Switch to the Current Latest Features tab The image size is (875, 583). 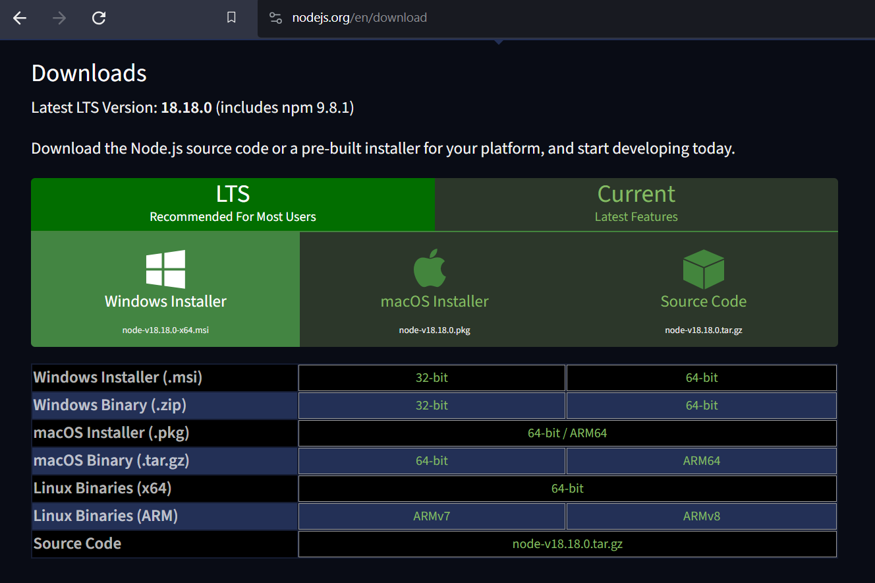tap(636, 204)
